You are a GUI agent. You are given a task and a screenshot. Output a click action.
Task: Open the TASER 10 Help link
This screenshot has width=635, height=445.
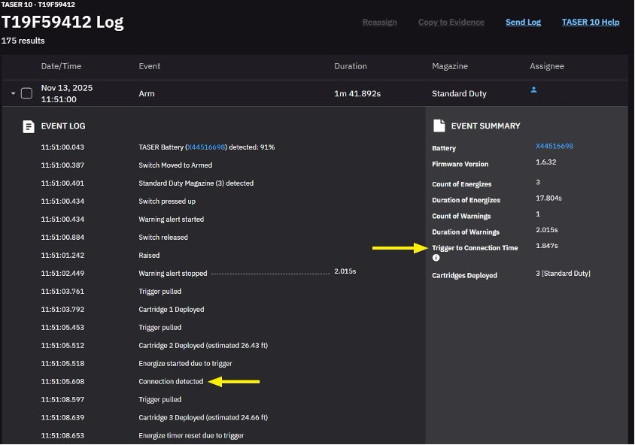pos(590,22)
